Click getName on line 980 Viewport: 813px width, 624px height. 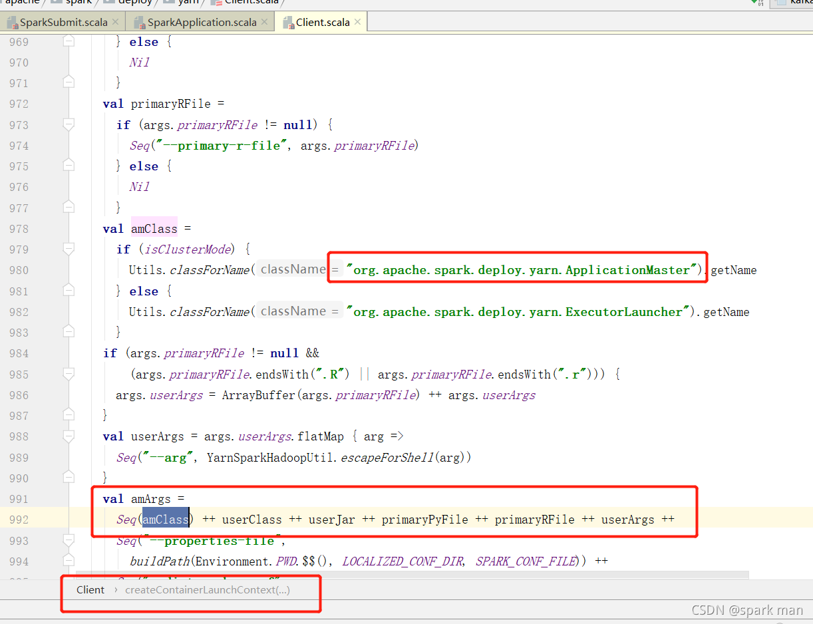click(x=734, y=270)
